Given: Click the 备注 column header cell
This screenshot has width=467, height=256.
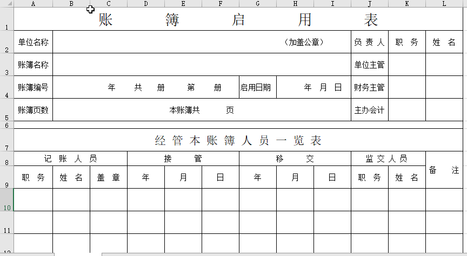Looking at the screenshot, I should click(x=444, y=170).
